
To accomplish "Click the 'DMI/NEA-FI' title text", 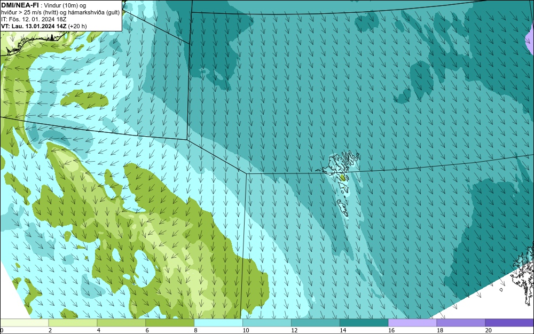I will tap(20, 5).
